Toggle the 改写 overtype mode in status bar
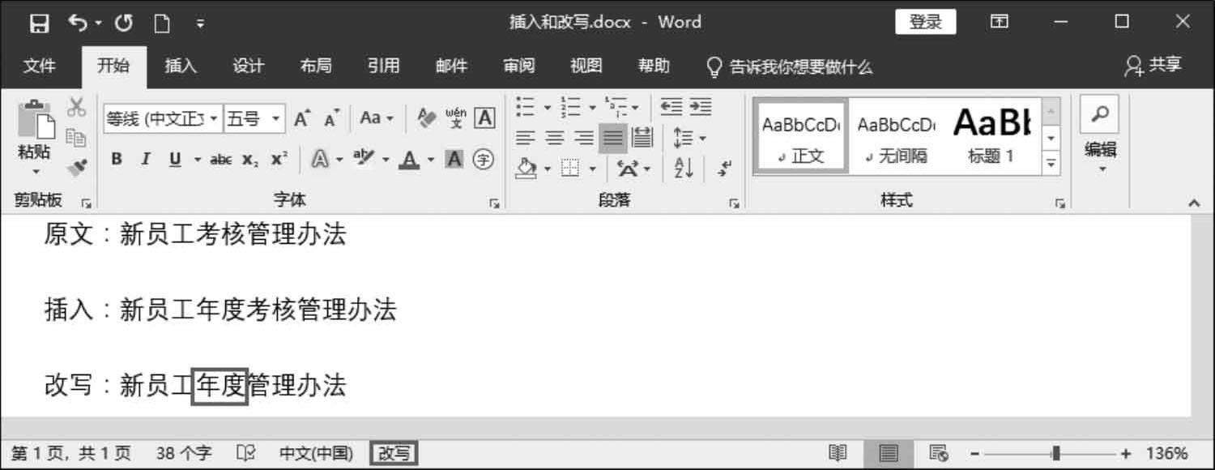Screen dimensions: 1215x470 (394, 453)
